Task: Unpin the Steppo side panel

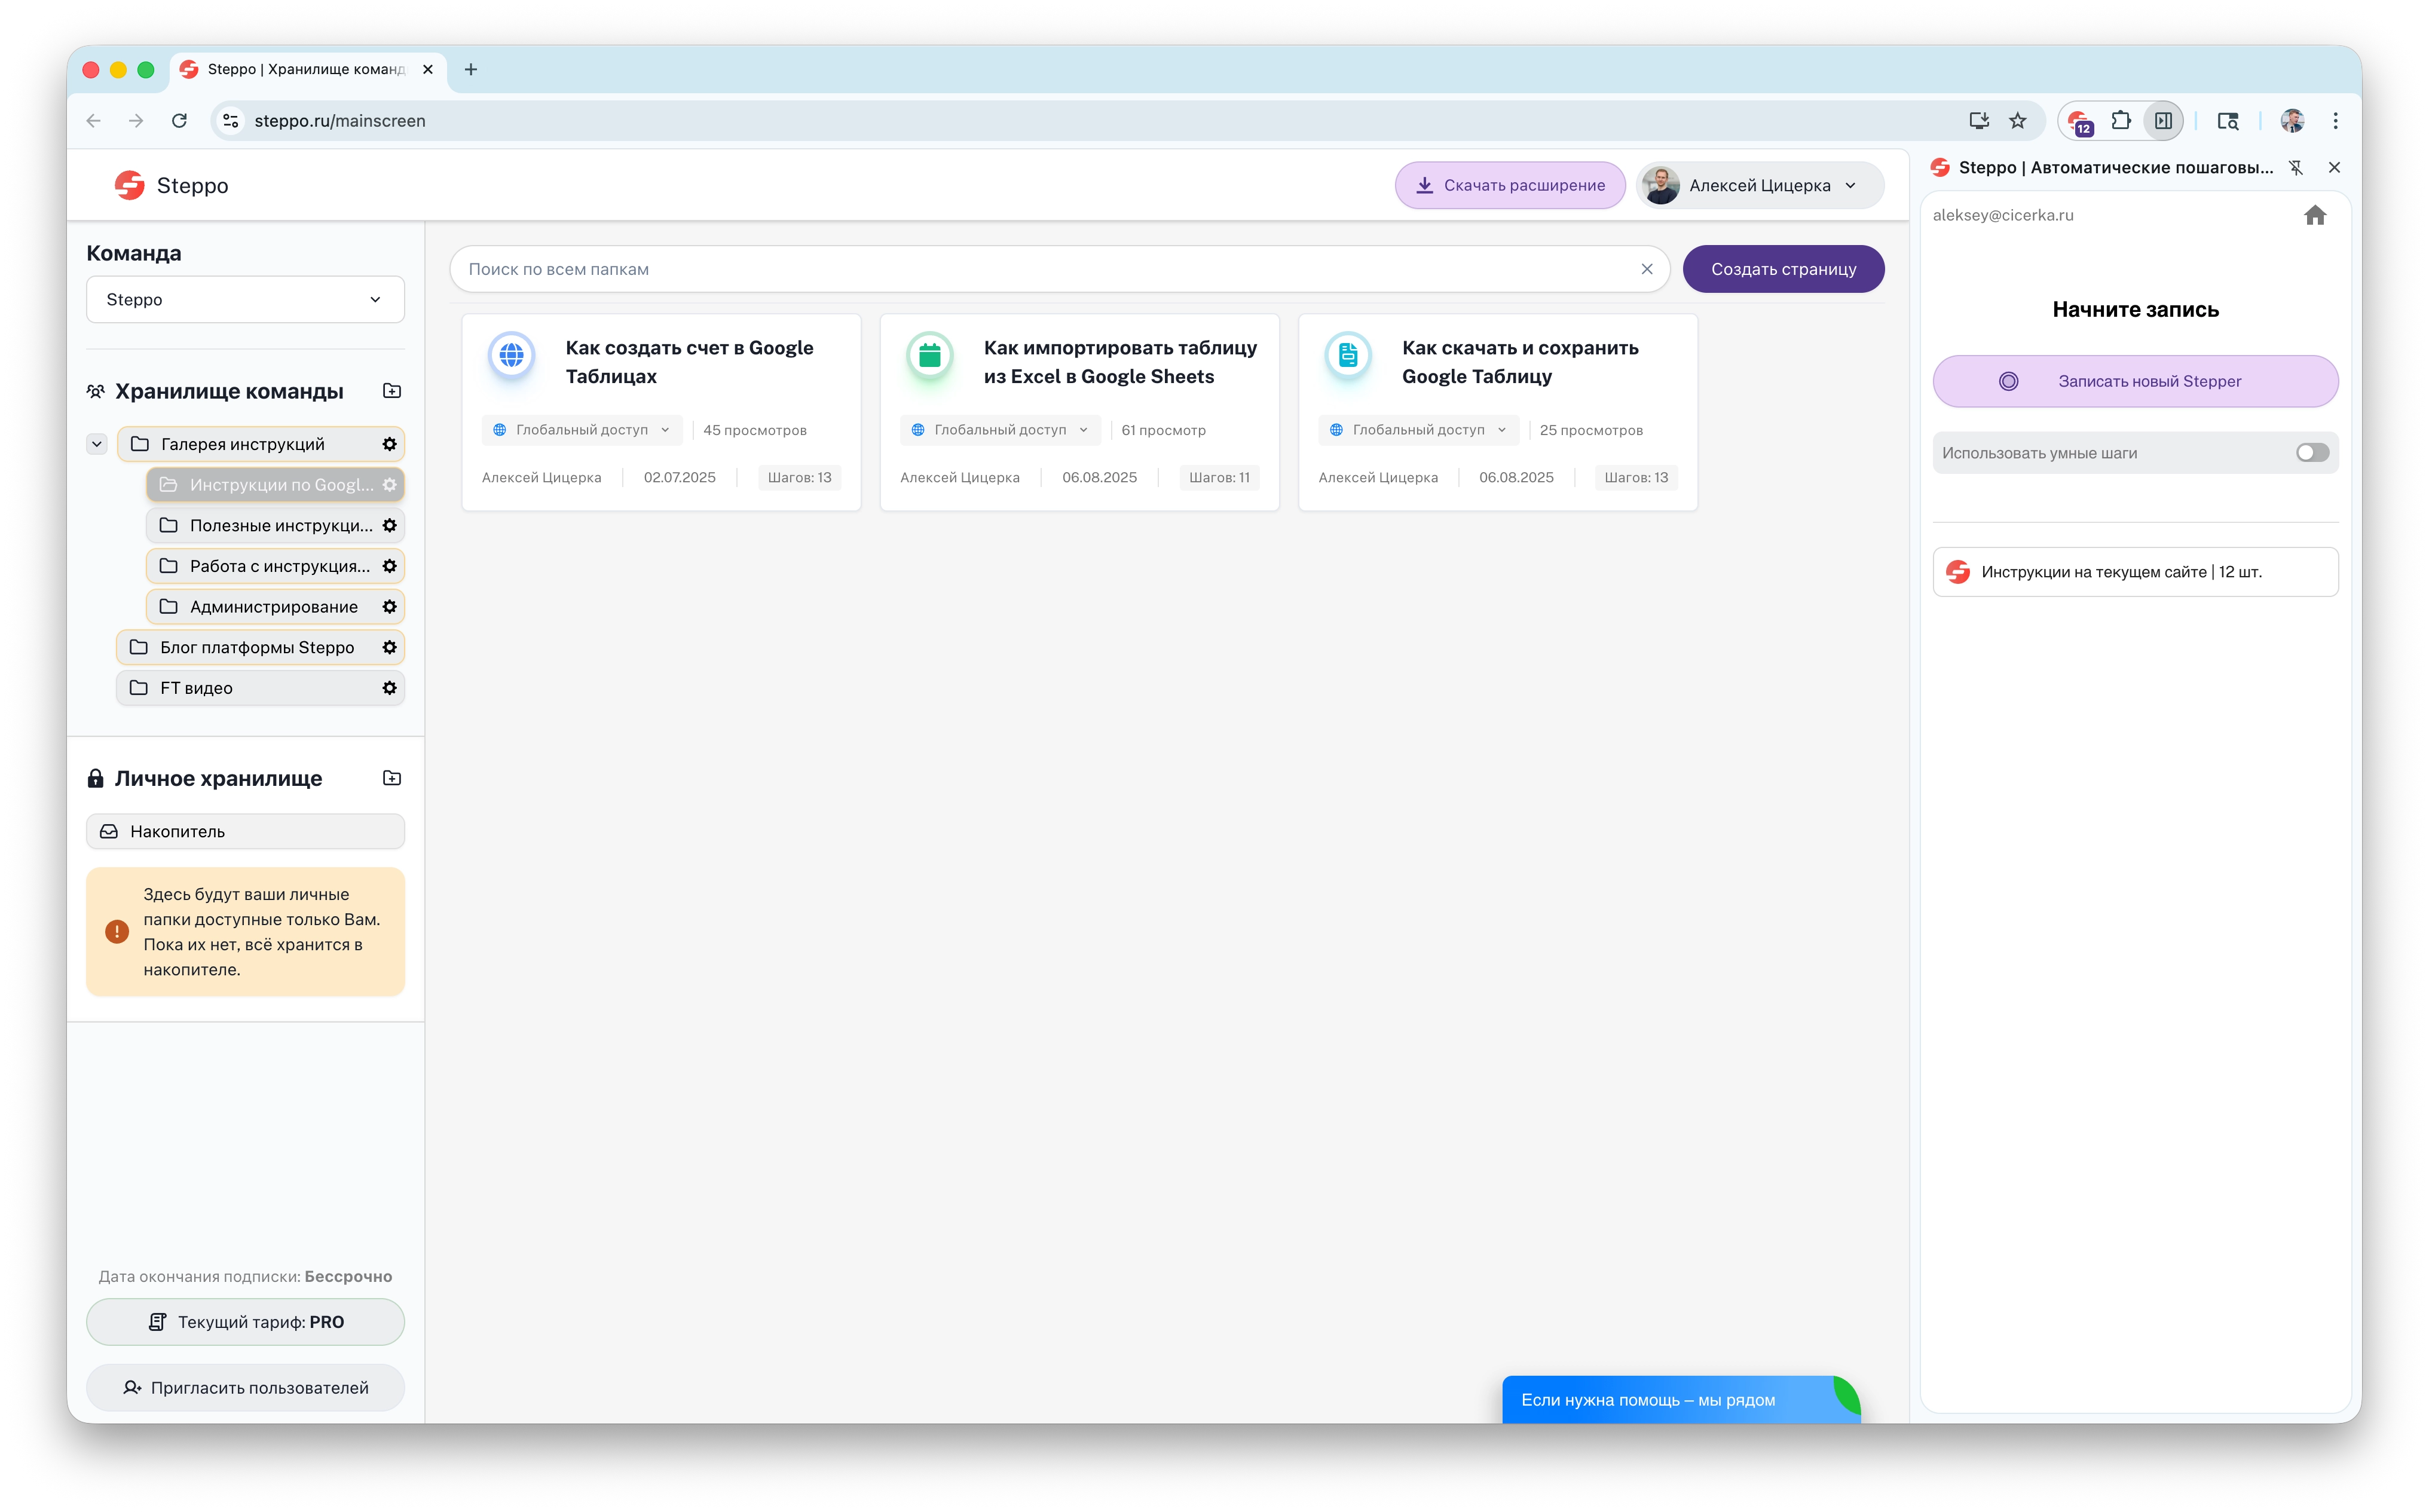Action: (x=2296, y=168)
